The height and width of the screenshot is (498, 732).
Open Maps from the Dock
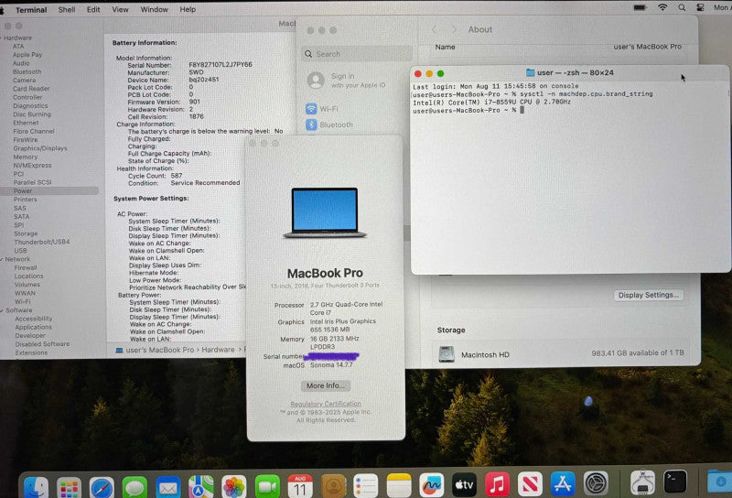(200, 487)
